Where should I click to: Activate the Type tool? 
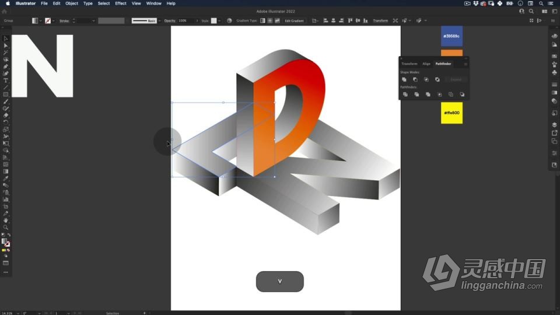click(6, 80)
